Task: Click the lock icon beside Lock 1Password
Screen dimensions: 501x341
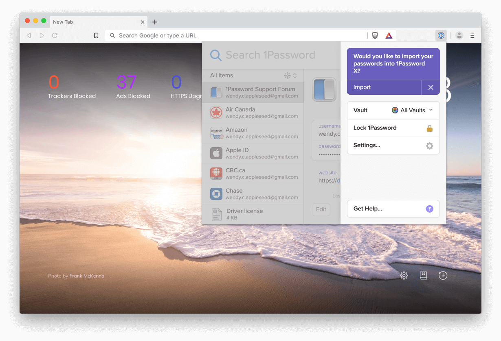Action: [429, 128]
